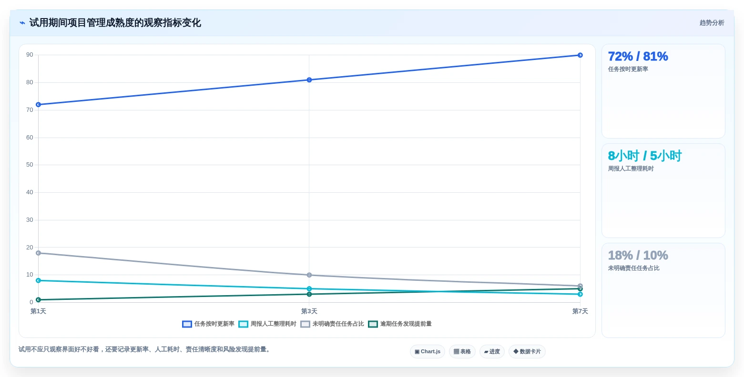Click the footnote starting 试用不应只观察界面
The width and height of the screenshot is (744, 377).
(x=145, y=349)
